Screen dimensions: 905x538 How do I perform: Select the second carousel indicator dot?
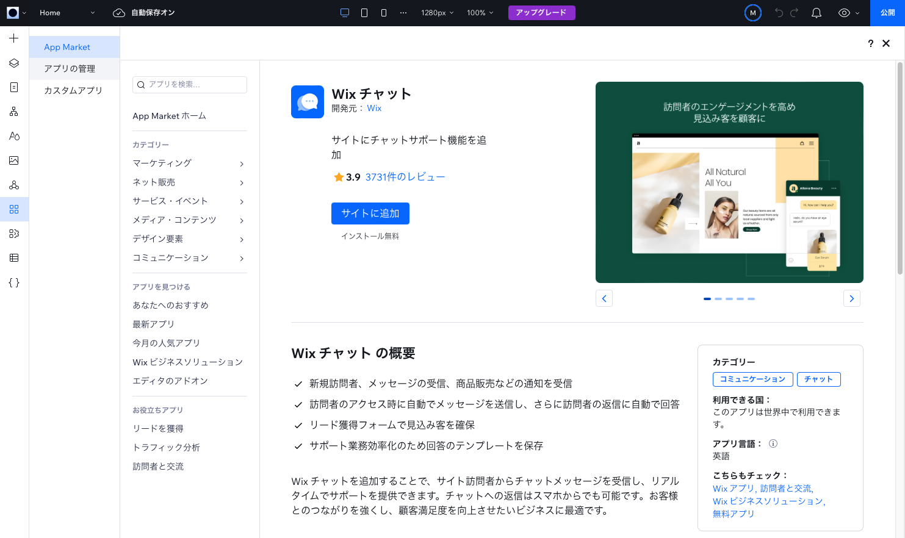point(718,299)
